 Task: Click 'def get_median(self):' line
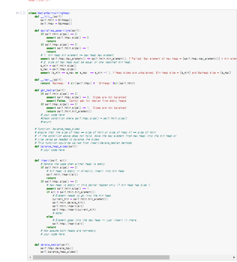click(x=50, y=90)
